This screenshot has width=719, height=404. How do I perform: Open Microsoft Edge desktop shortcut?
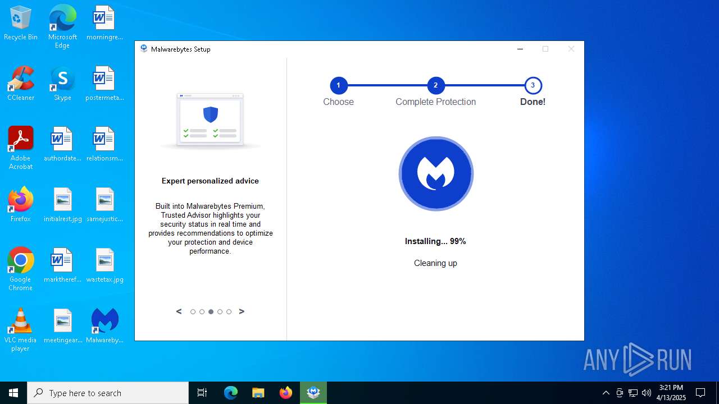(62, 27)
